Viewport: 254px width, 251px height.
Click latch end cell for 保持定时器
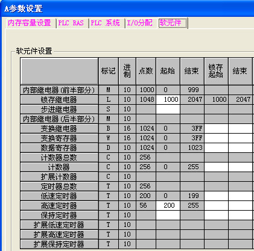click(240, 215)
